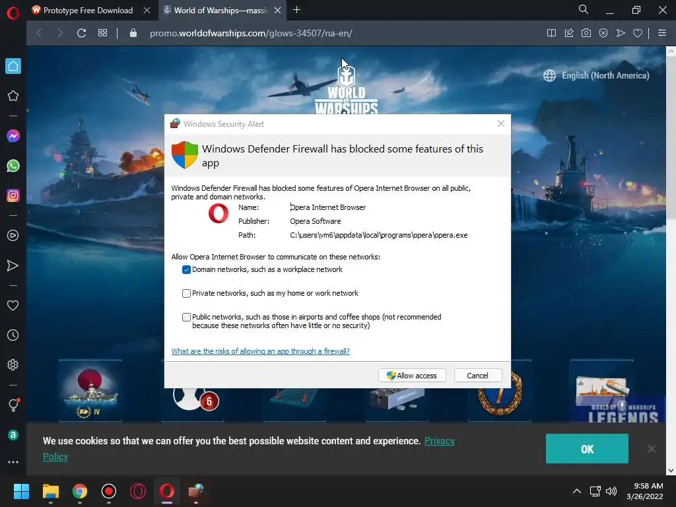The image size is (676, 507).
Task: Take a snapshot with the camera icon
Action: pyautogui.click(x=586, y=33)
